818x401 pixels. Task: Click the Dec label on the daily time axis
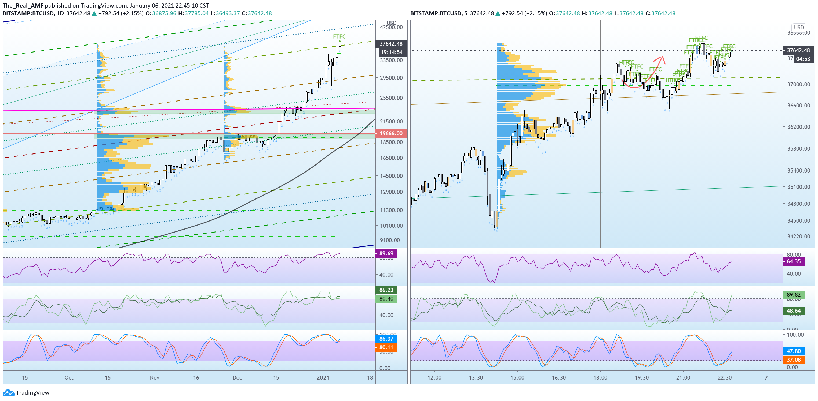pyautogui.click(x=237, y=377)
